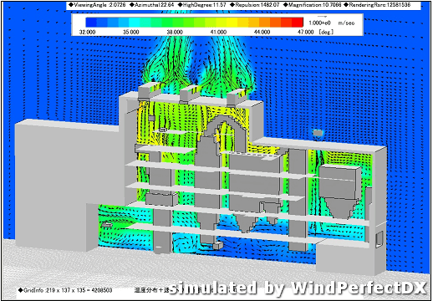Select the 41.000 legend tick label
433x301 pixels.
click(x=218, y=32)
